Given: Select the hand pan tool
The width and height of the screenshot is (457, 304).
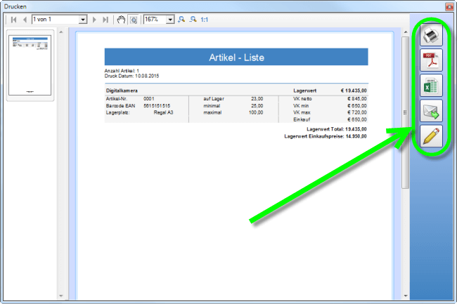Looking at the screenshot, I should (x=121, y=20).
